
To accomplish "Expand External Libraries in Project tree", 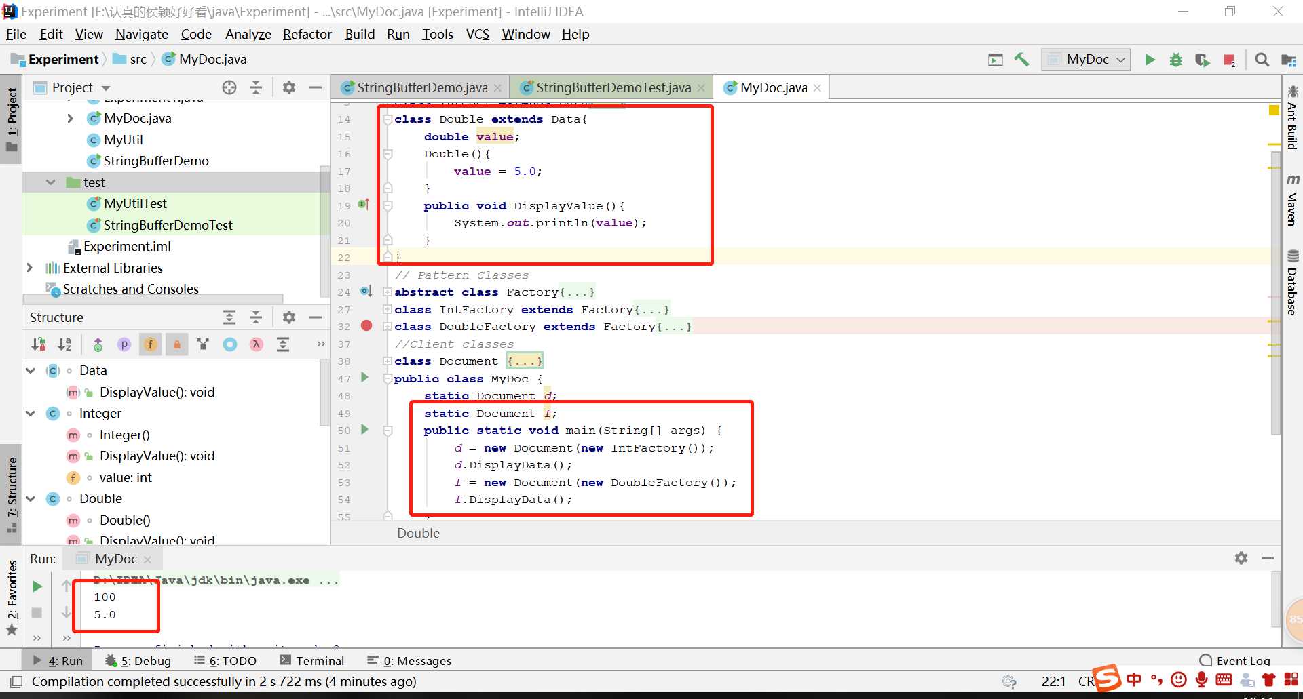I will 30,268.
